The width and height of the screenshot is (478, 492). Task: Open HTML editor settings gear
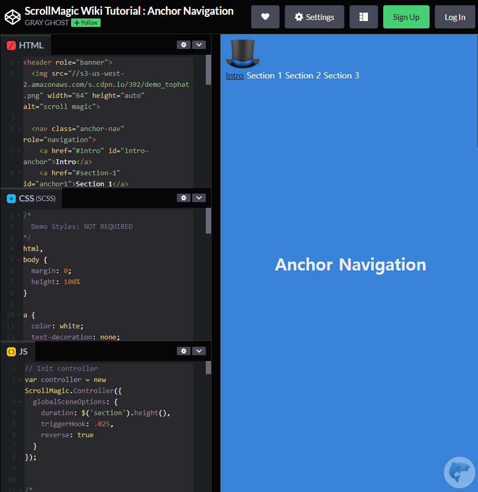coord(184,45)
